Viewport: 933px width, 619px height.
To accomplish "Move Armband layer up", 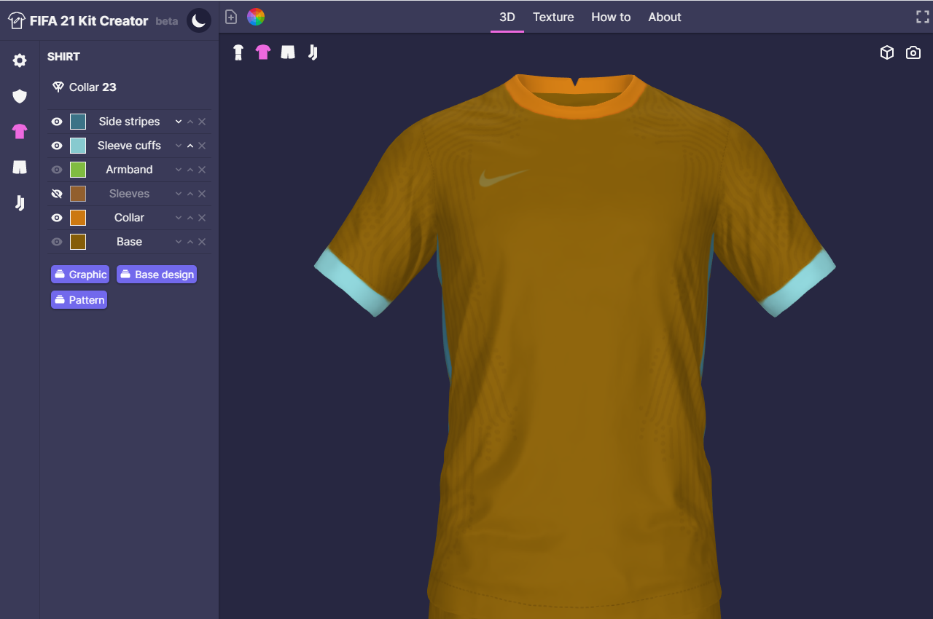I will 190,170.
